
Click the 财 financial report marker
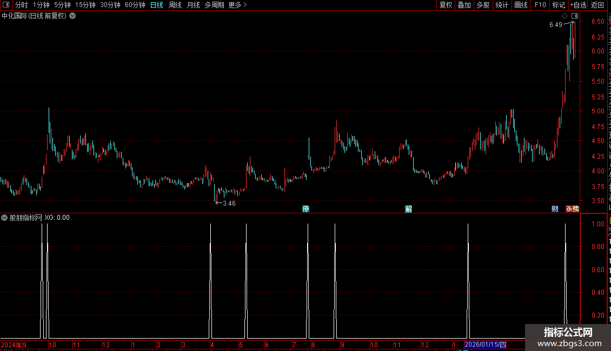coord(555,209)
